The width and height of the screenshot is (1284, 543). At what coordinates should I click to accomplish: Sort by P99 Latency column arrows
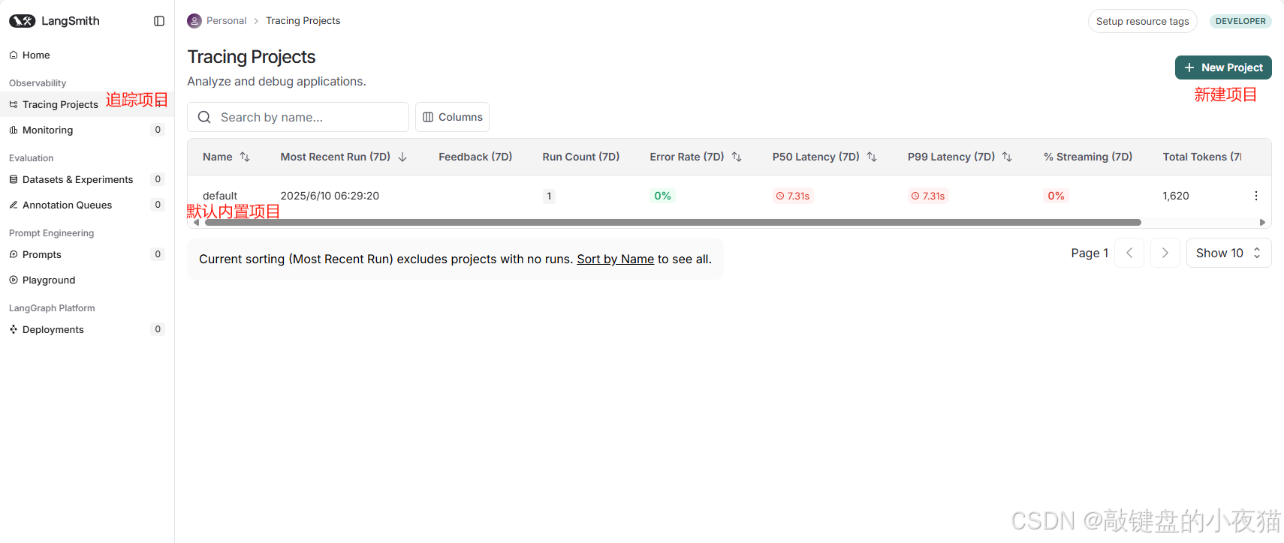click(1007, 157)
